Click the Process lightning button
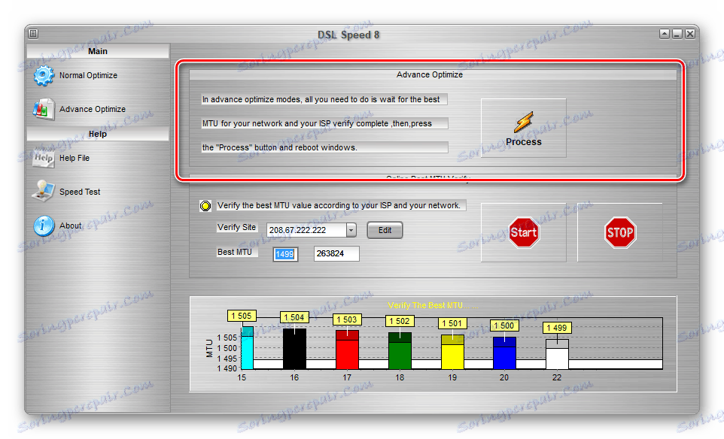The height and width of the screenshot is (439, 724). point(523,129)
